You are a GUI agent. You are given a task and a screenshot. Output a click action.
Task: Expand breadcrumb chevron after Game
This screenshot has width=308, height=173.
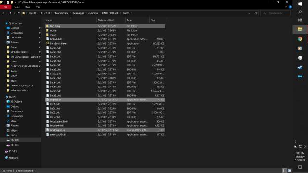pos(131,13)
